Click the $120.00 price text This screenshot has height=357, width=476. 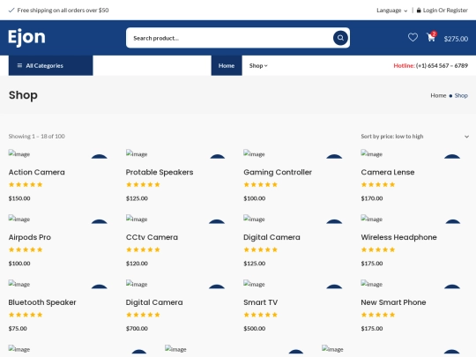coord(137,264)
